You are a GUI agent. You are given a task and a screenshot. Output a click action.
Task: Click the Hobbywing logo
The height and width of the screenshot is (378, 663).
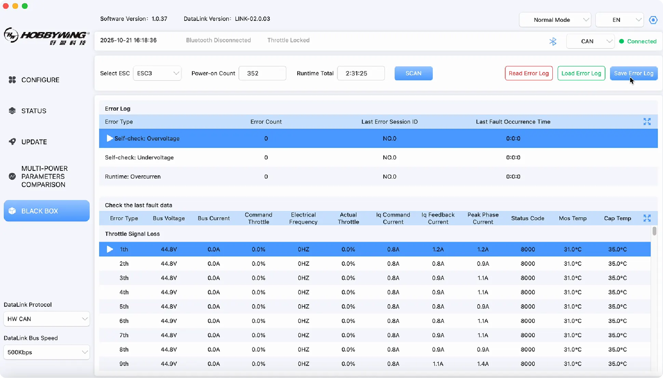coord(46,36)
